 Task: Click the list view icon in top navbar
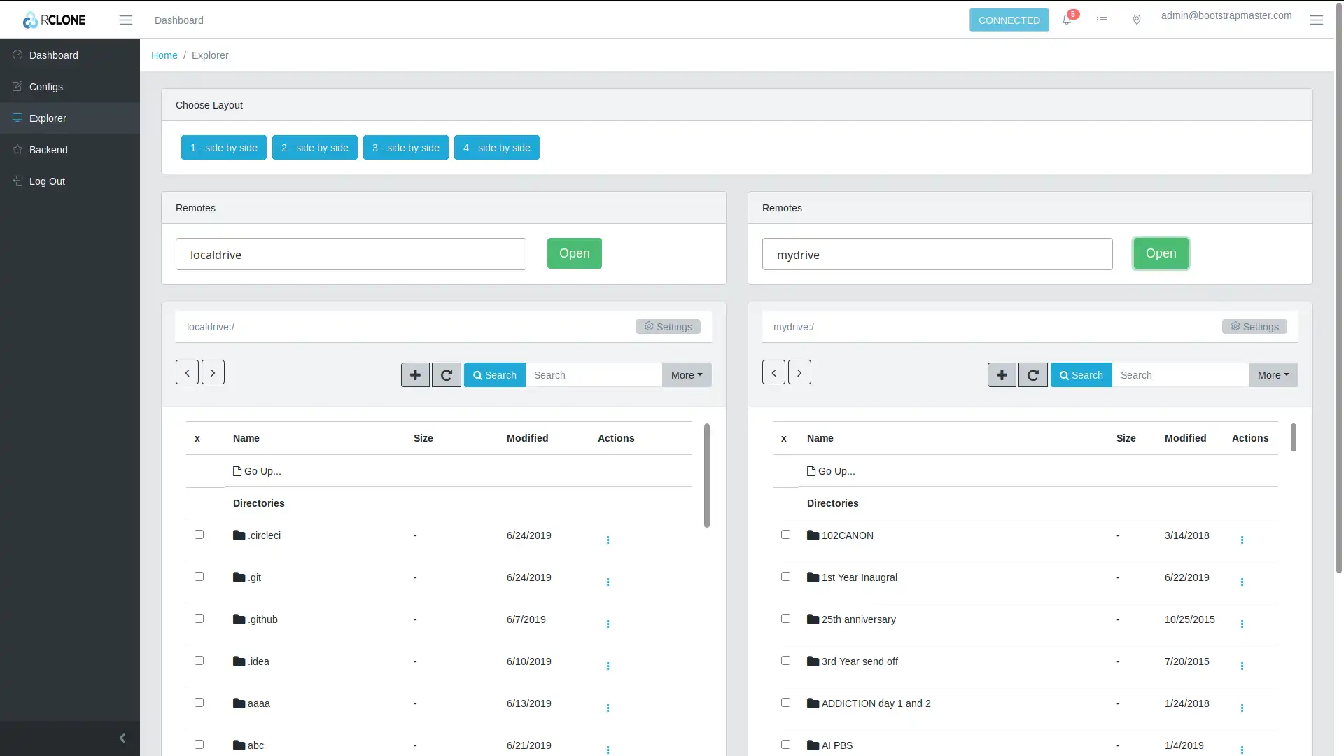(x=1101, y=20)
